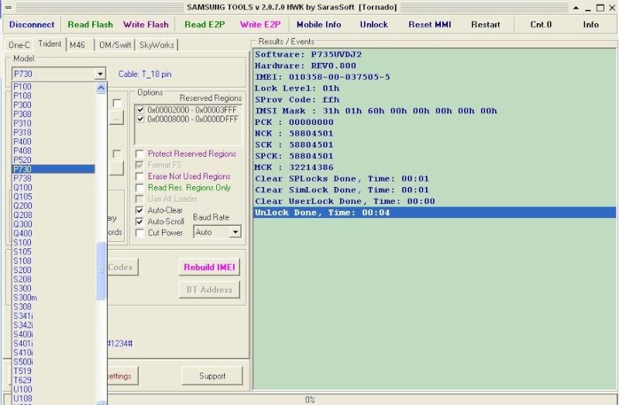The height and width of the screenshot is (405, 619).
Task: Choose model S500i in list
Action: coord(53,362)
